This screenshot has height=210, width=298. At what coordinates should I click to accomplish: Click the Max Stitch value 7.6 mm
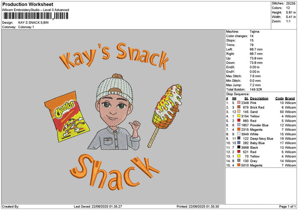coord(255,76)
